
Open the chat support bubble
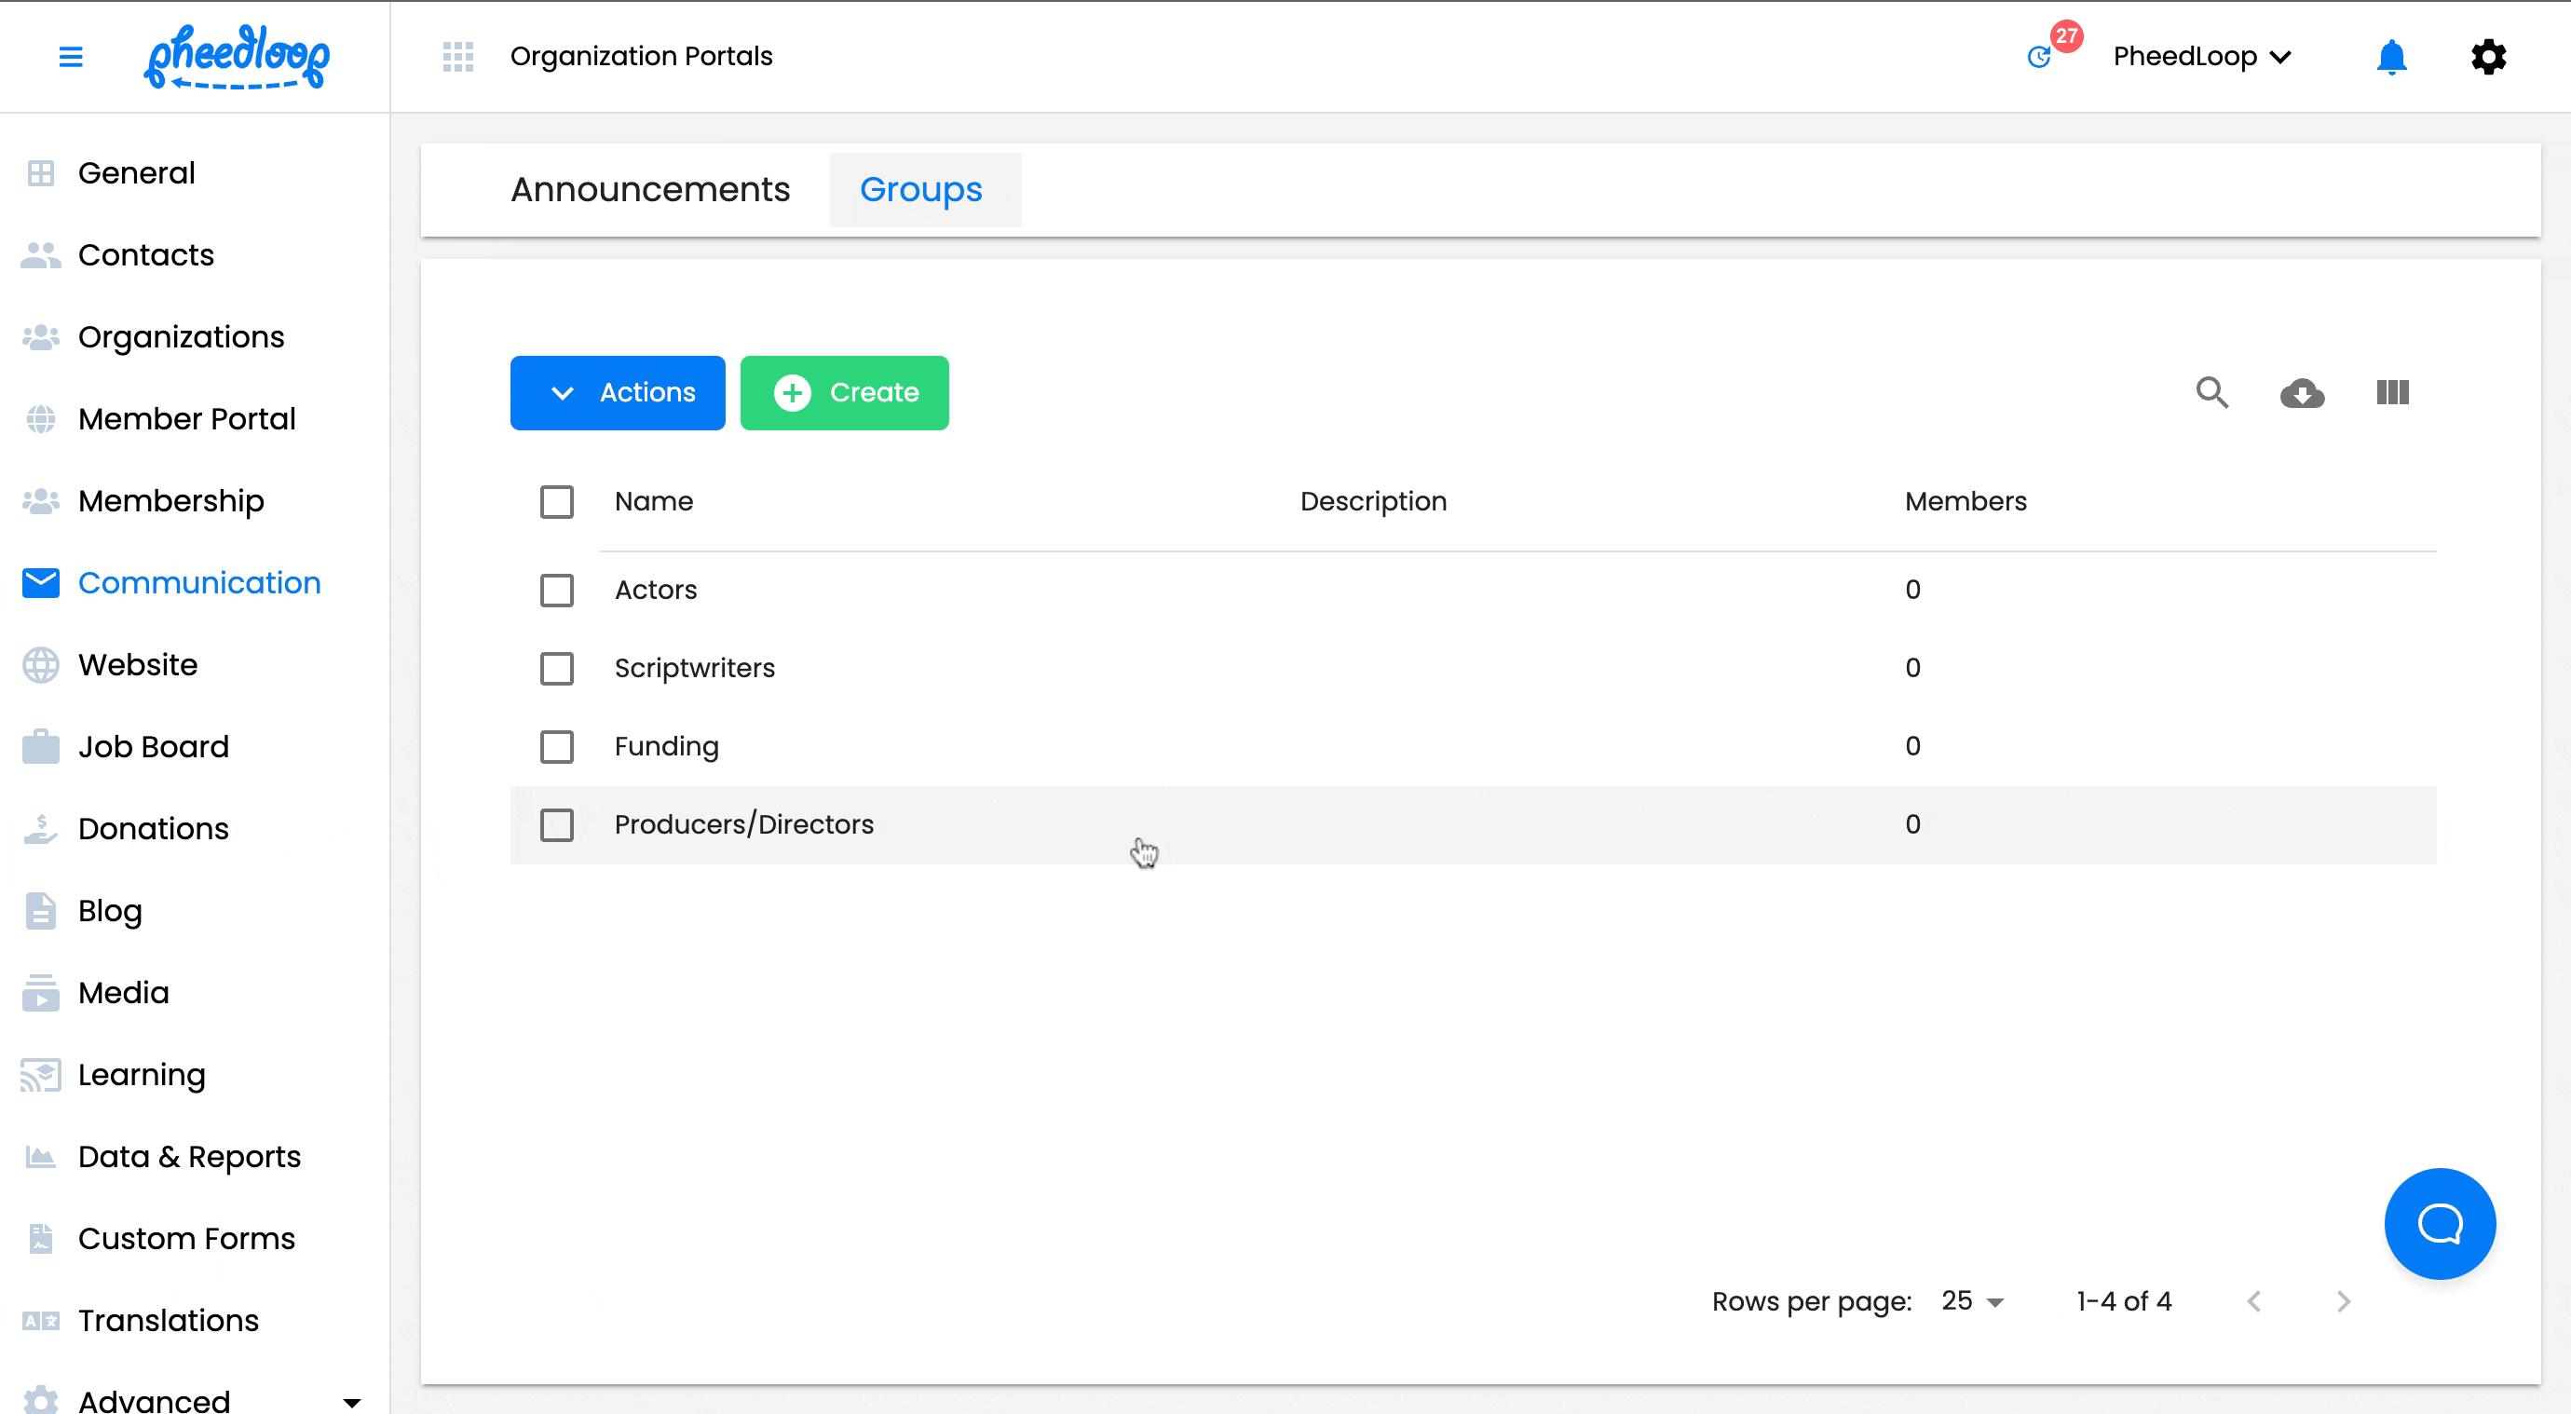click(2439, 1223)
